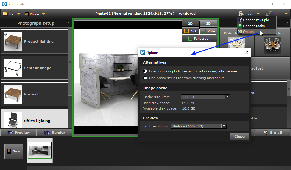Click the File menu folder icon

[x=5, y=14]
